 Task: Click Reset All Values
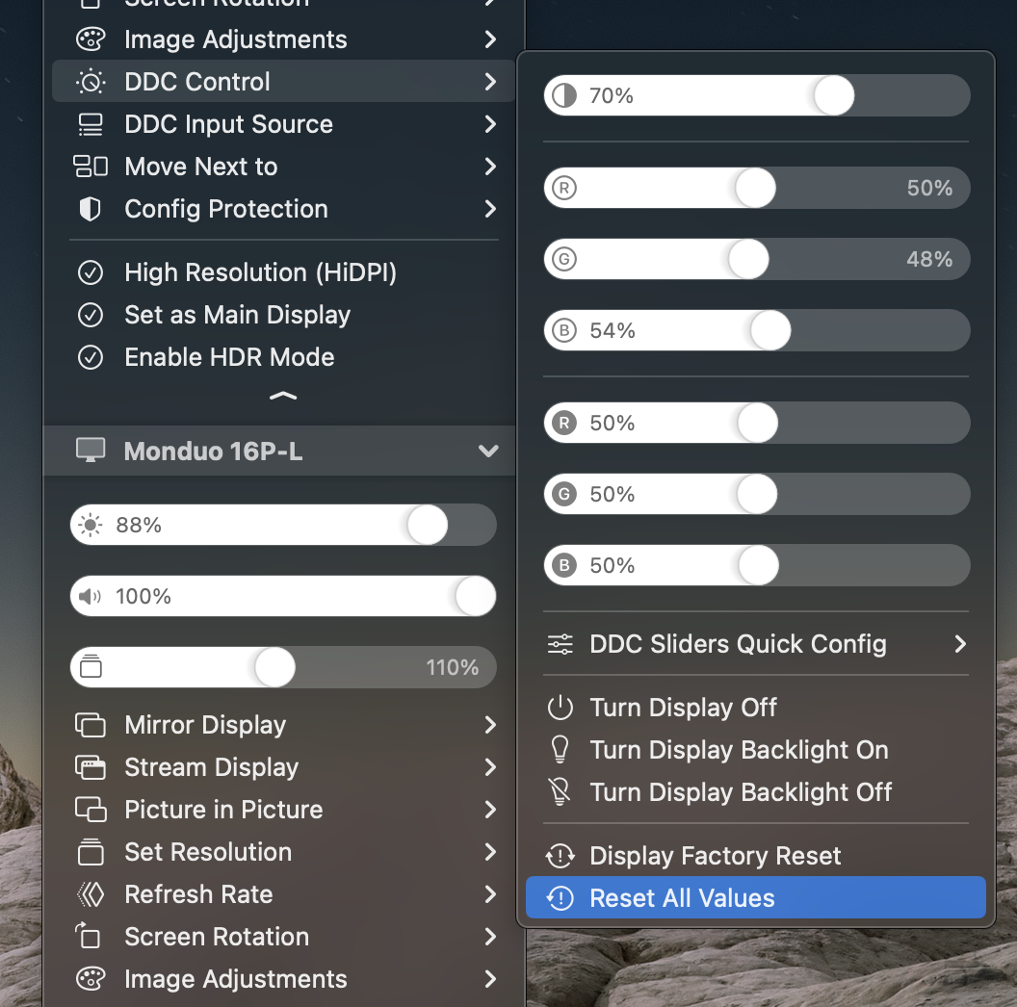coord(683,897)
